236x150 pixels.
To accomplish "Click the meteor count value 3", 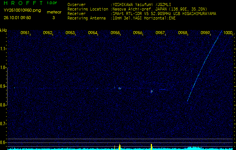I will pyautogui.click(x=54, y=18).
